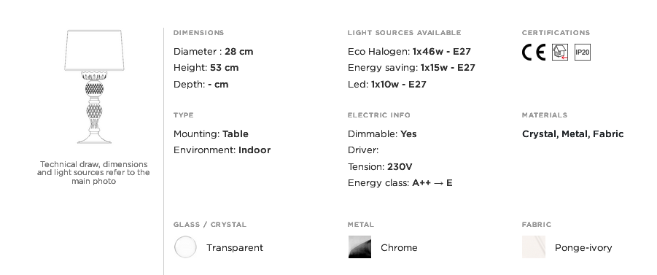Click the Dimmable: Yes entry
This screenshot has width=657, height=275.
(382, 134)
